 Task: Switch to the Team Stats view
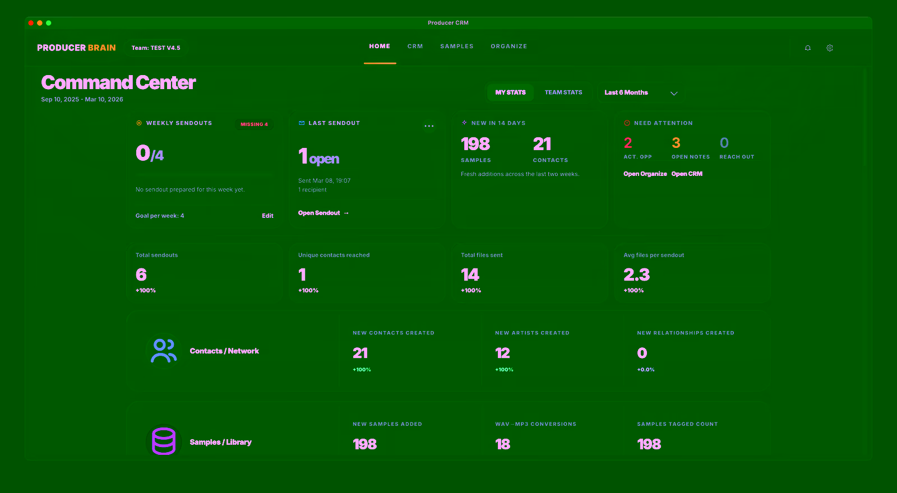563,92
